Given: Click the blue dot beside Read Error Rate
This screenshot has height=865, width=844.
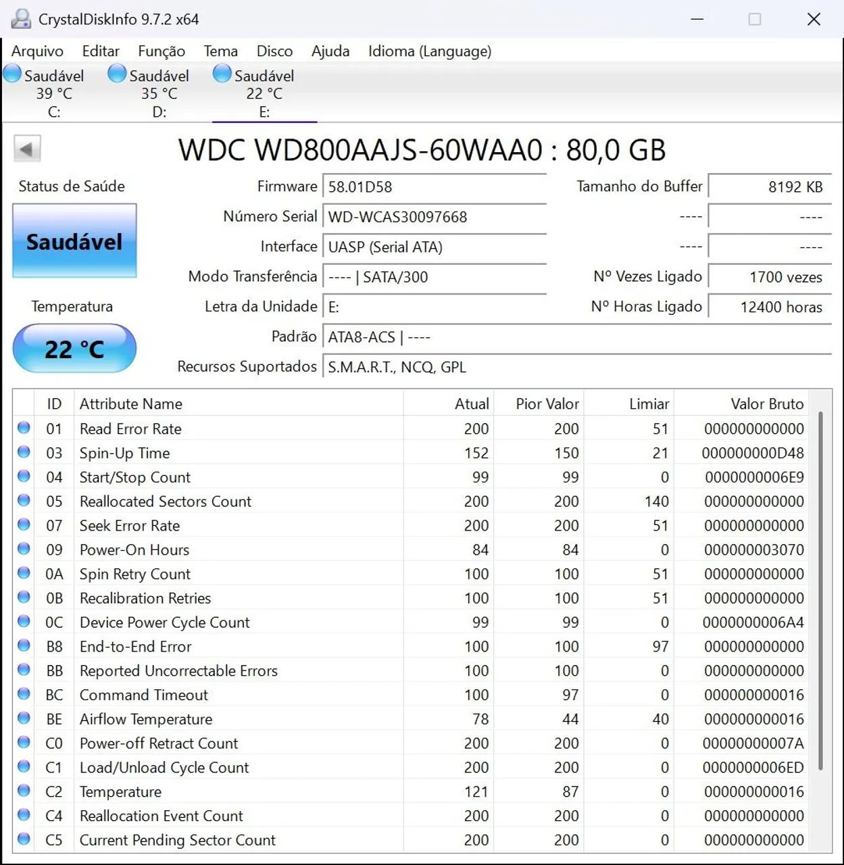Looking at the screenshot, I should 23,428.
